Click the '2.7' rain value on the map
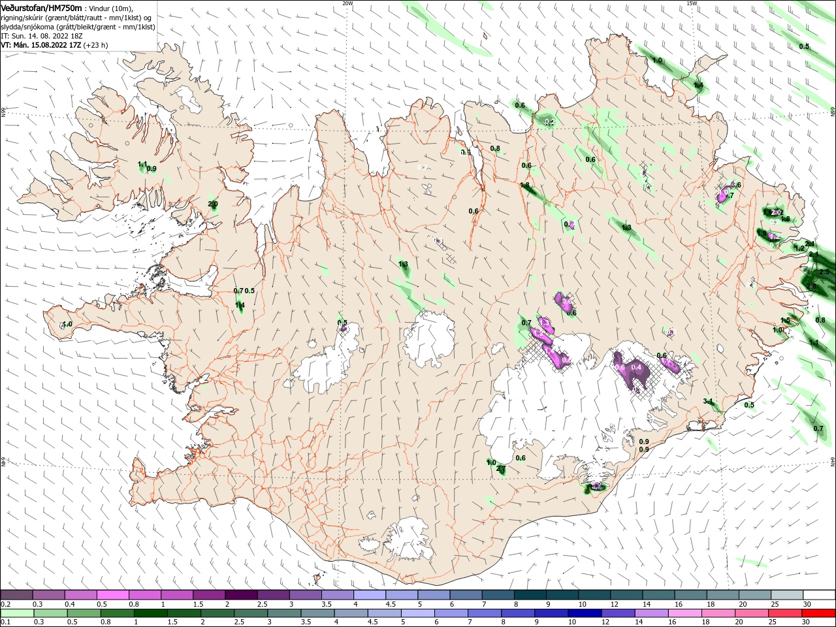836x627 pixels. coord(501,469)
